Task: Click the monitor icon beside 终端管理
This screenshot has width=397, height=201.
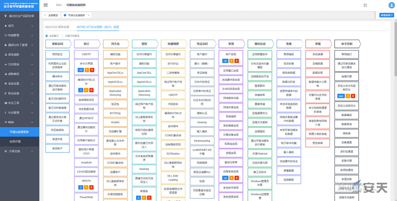Action: (x=5, y=35)
